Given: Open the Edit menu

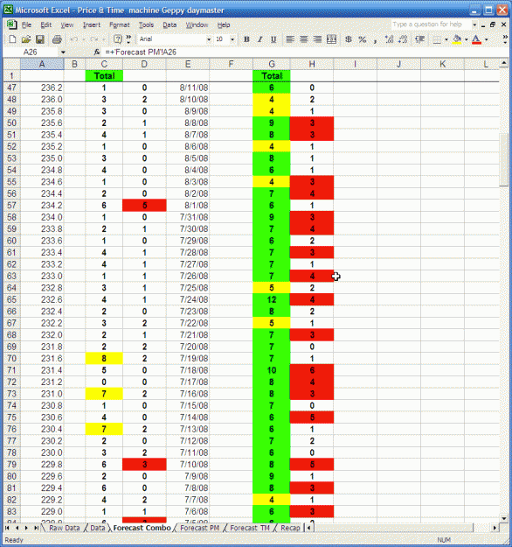Looking at the screenshot, I should (46, 25).
